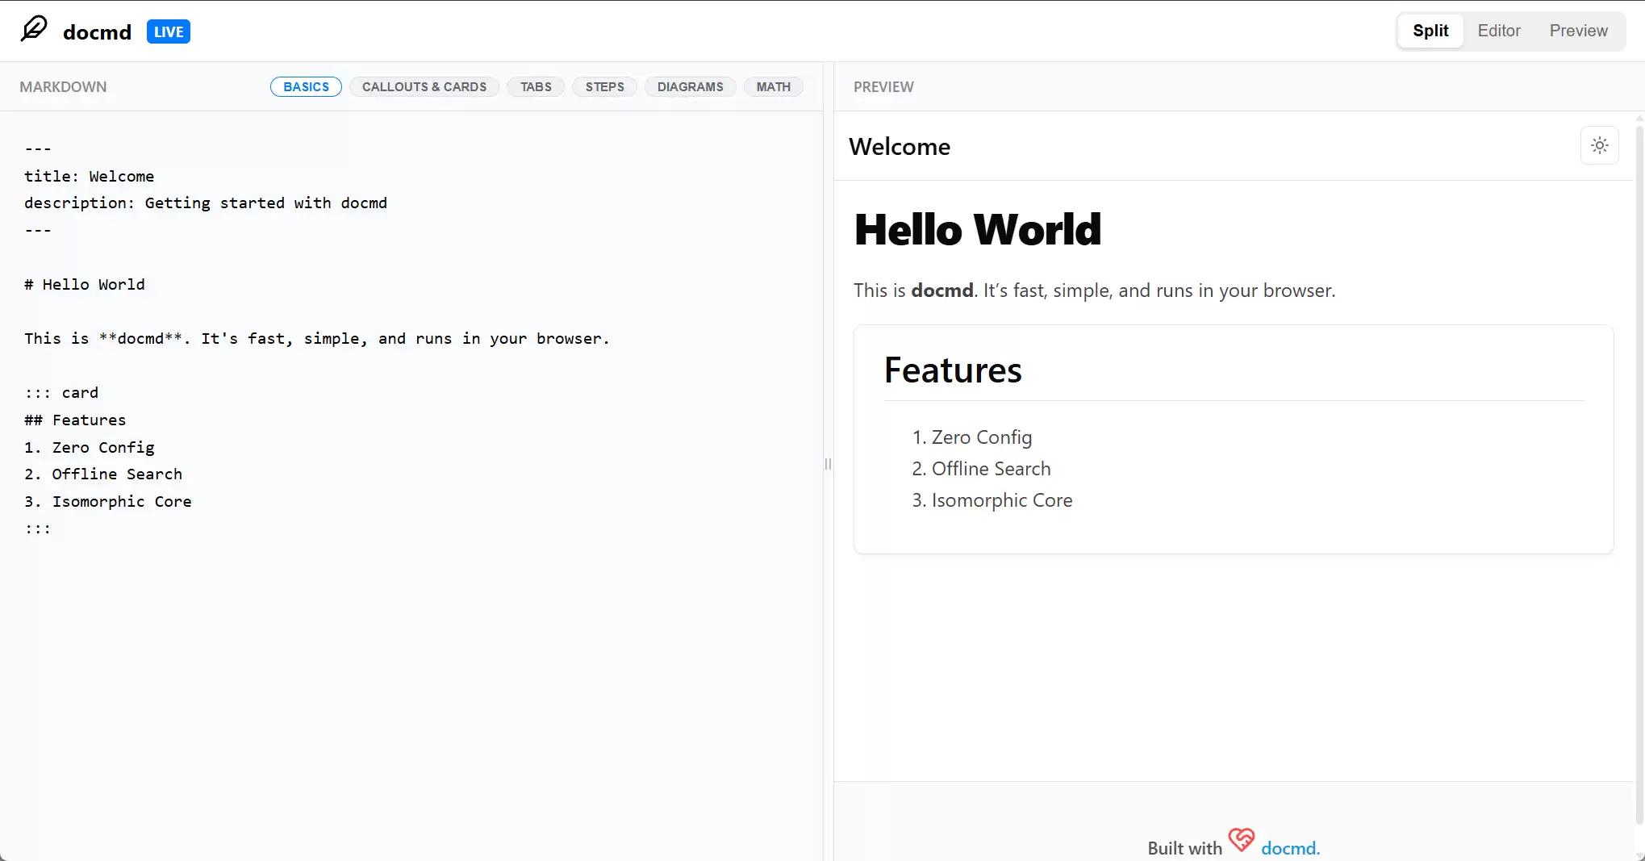Click the 'Features' heading in the preview card
Viewport: 1645px width, 861px height.
(x=953, y=370)
